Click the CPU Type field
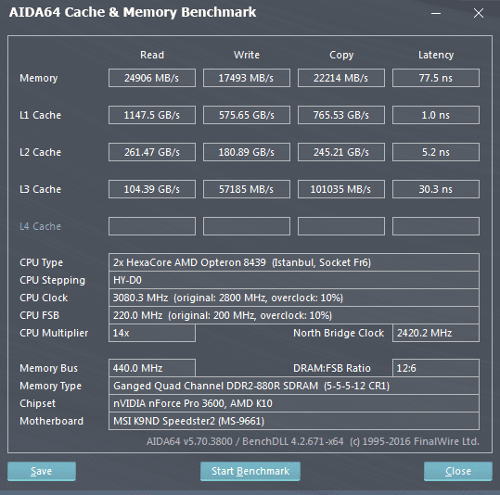Screen dimensions: 500x495 coord(294,262)
